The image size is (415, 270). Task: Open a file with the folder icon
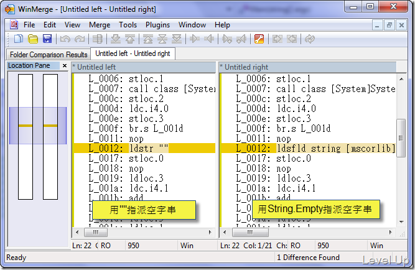(x=33, y=39)
